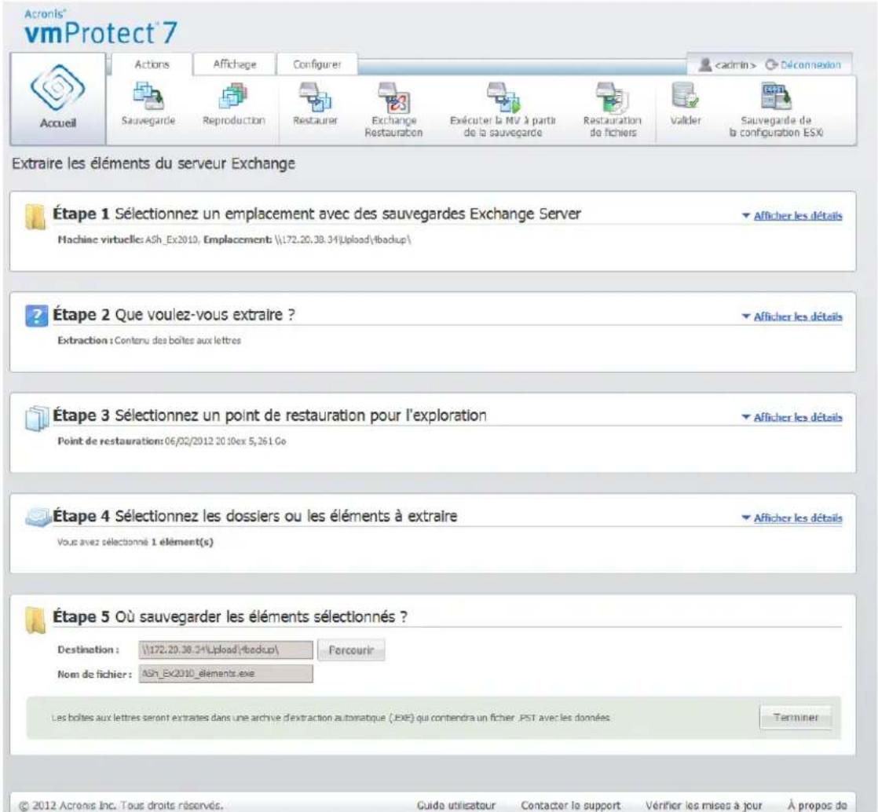Open the À propos de link
878x812 pixels.
point(817,805)
